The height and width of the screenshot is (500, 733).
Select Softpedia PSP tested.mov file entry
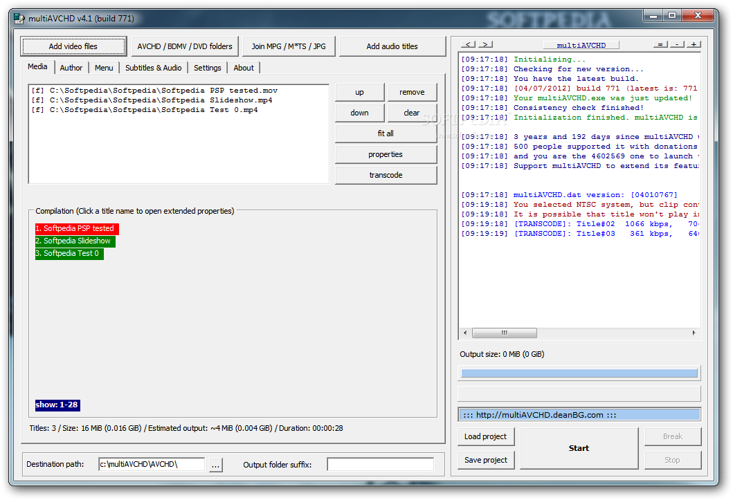point(154,90)
